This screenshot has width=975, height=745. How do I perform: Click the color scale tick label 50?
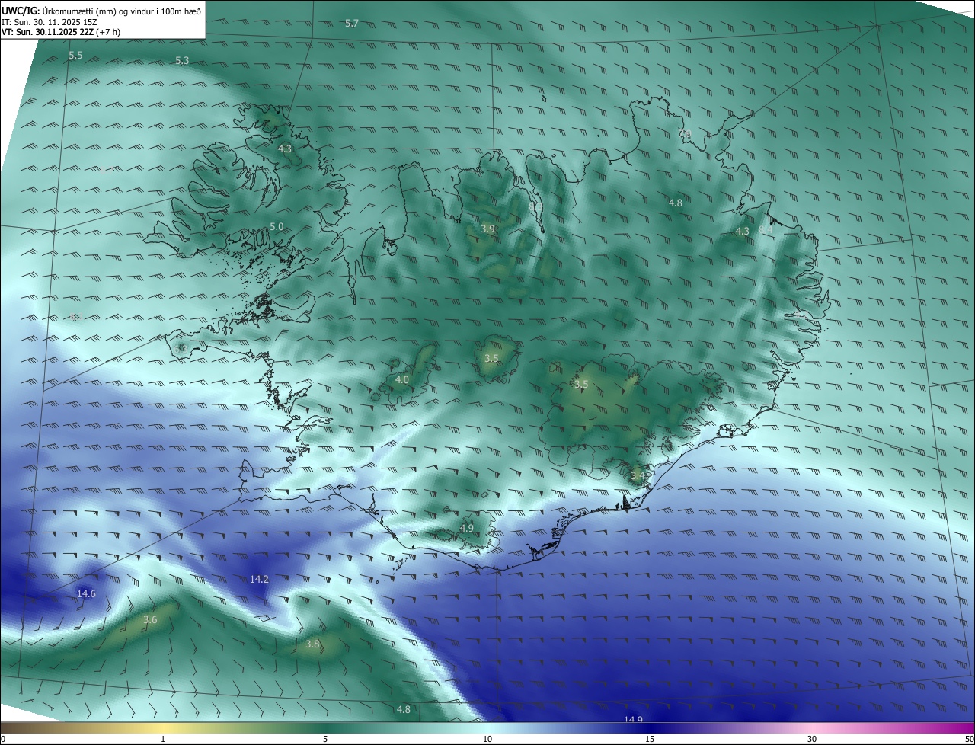(x=969, y=739)
